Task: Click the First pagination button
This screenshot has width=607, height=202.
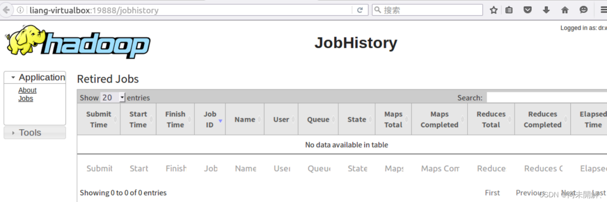Action: click(492, 193)
